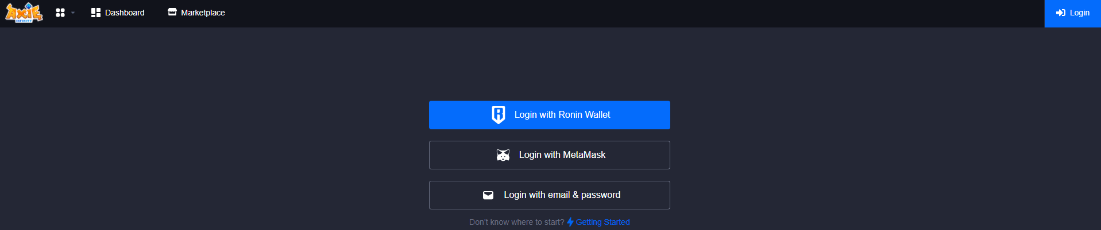Click the Marketplace storefront icon
Viewport: 1101px width, 230px height.
pyautogui.click(x=172, y=12)
